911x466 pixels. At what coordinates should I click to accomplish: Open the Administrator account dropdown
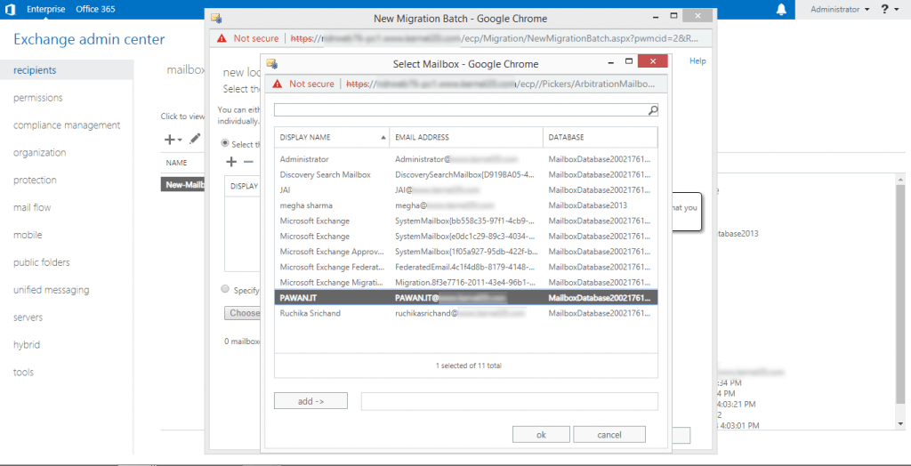pos(840,9)
